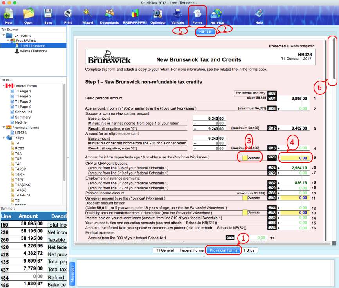Open RRSP/PRPP/HBP toolbar item

tap(135, 16)
